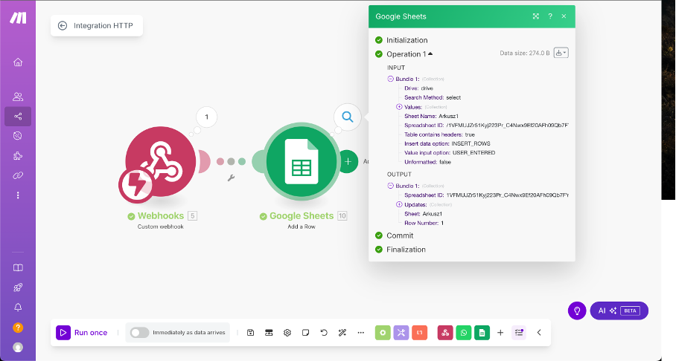This screenshot has height=361, width=676.
Task: Close the Google Sheets output panel
Action: coord(564,16)
